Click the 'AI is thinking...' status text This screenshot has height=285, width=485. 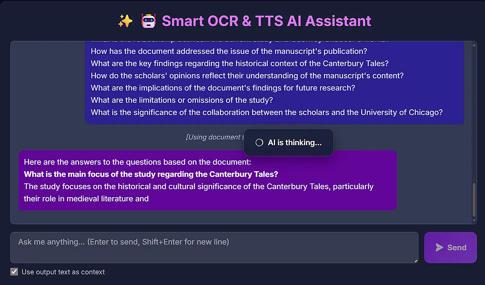pyautogui.click(x=295, y=142)
